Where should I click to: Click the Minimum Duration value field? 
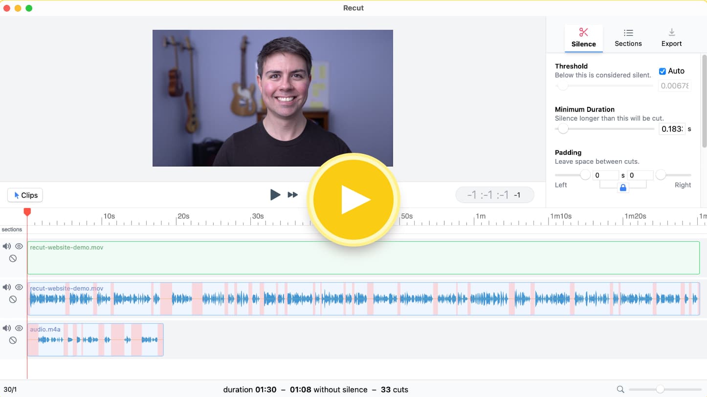pyautogui.click(x=672, y=129)
